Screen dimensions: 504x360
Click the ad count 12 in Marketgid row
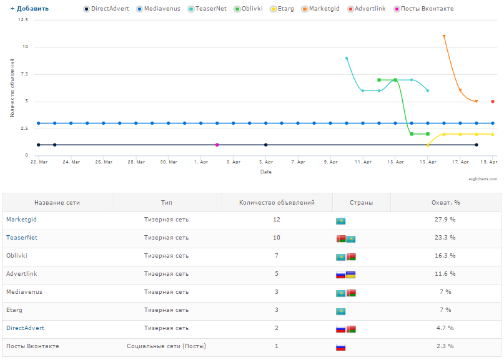(277, 220)
